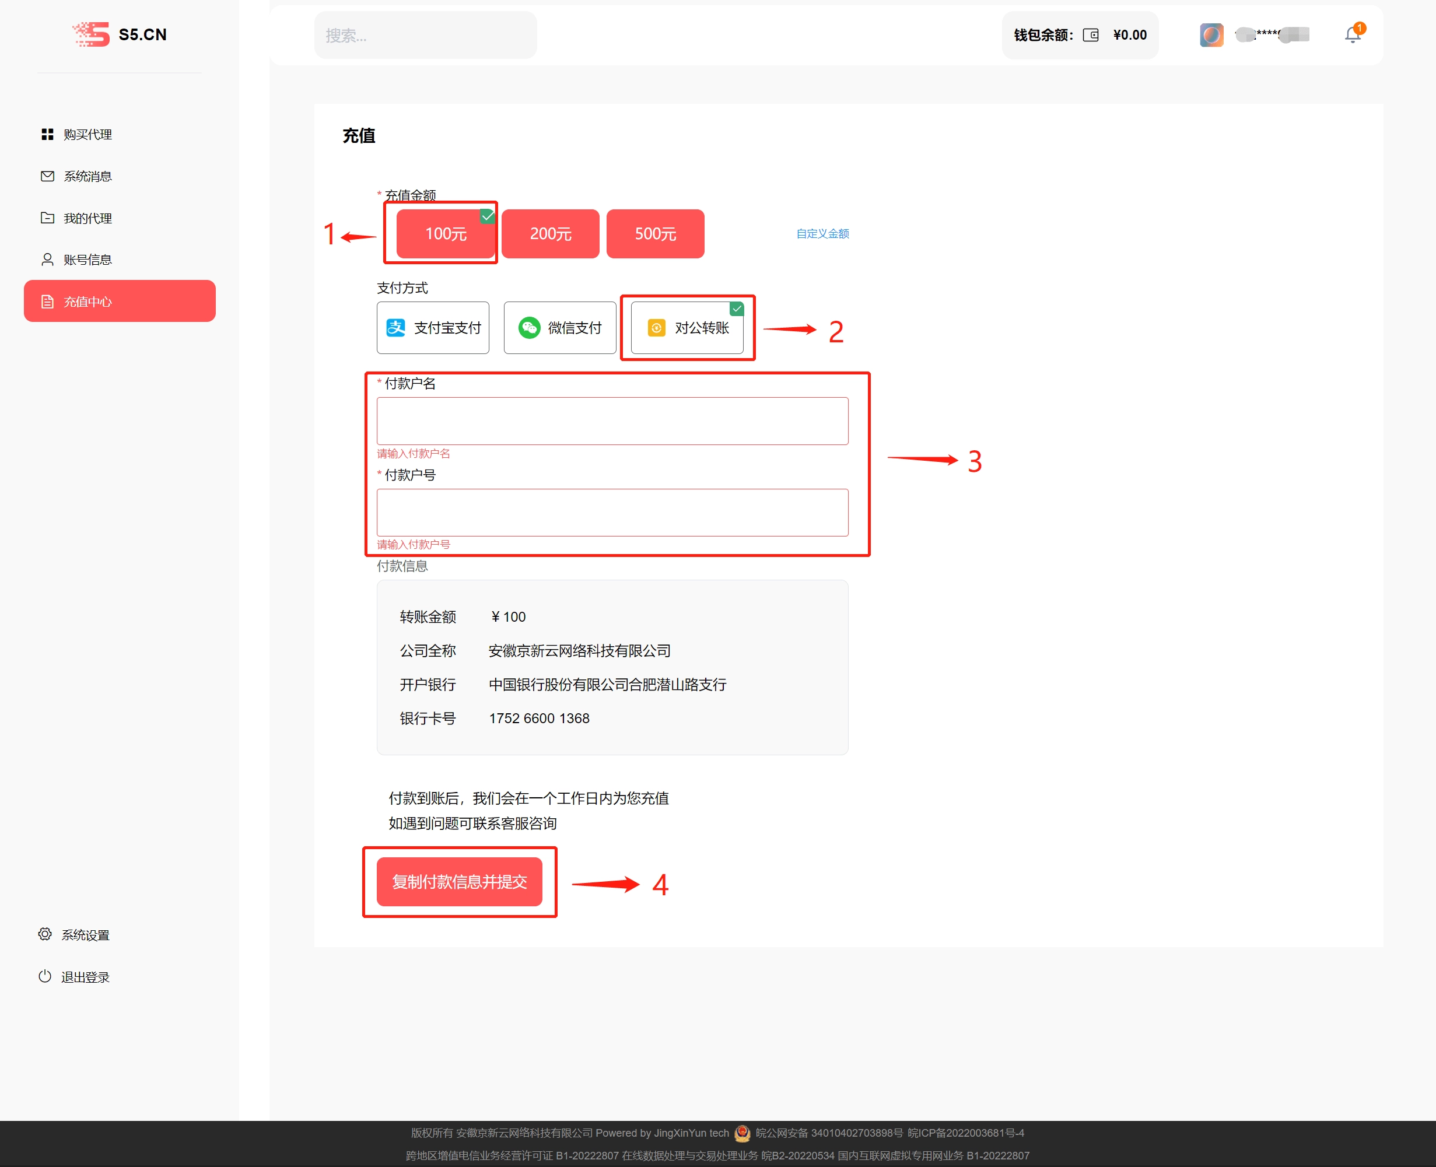Select 微信支付 payment method

coord(559,327)
